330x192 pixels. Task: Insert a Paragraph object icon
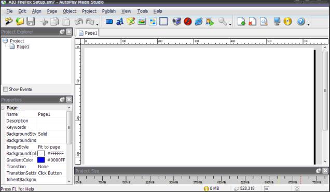tap(131, 21)
